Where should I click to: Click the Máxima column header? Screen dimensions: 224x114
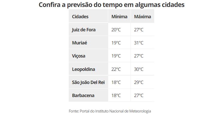142,17
